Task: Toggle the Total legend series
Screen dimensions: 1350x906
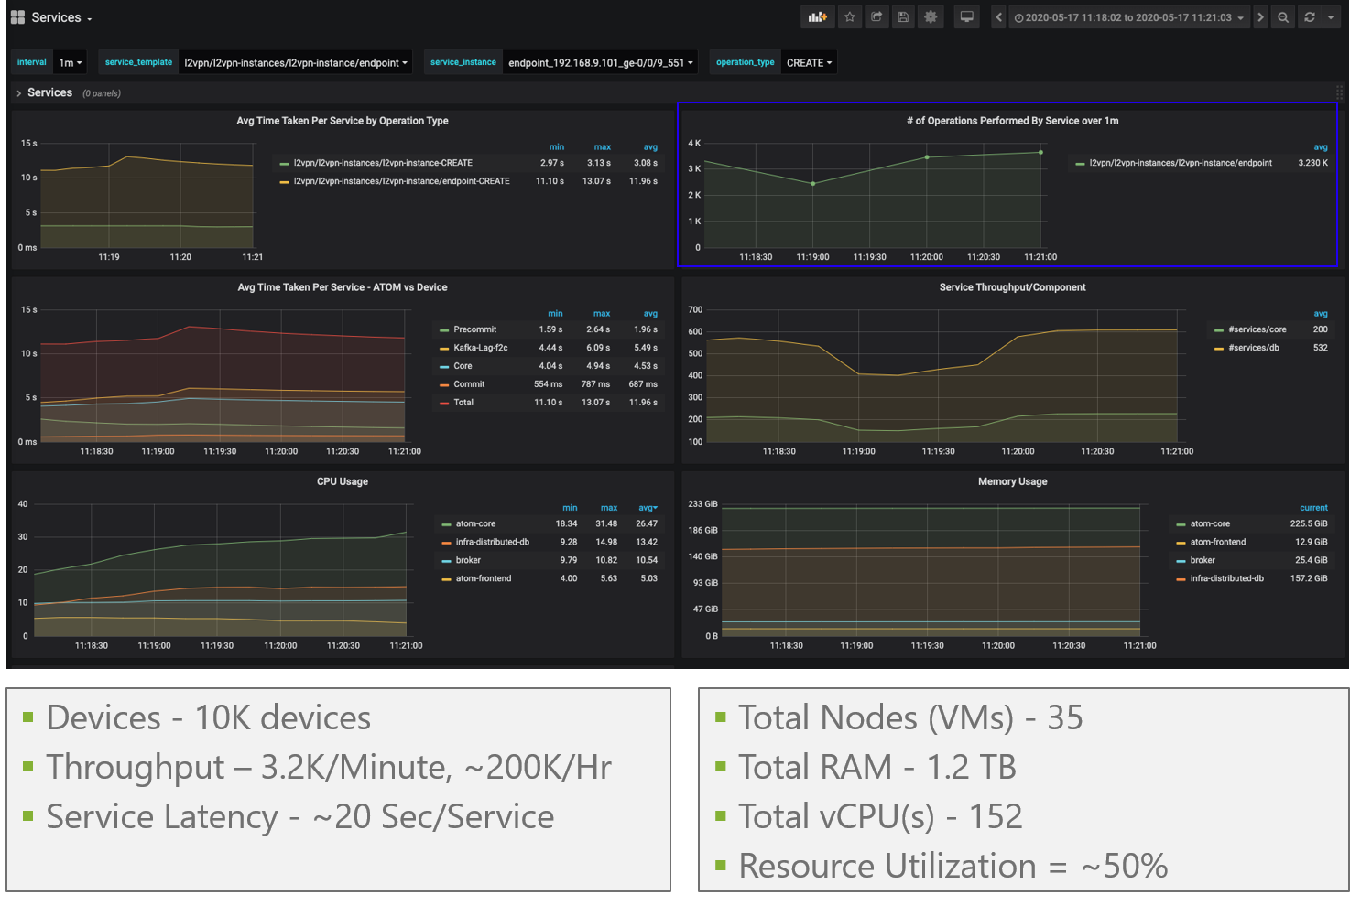Action: point(463,403)
